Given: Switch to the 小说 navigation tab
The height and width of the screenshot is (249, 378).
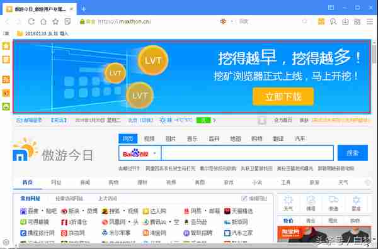Looking at the screenshot, I should click(x=257, y=182).
